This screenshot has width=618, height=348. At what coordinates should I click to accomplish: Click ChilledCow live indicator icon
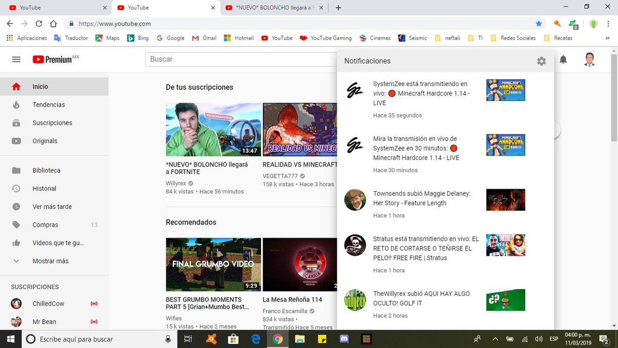pyautogui.click(x=94, y=304)
